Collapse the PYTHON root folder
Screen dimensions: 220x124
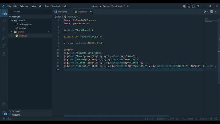[10, 17]
